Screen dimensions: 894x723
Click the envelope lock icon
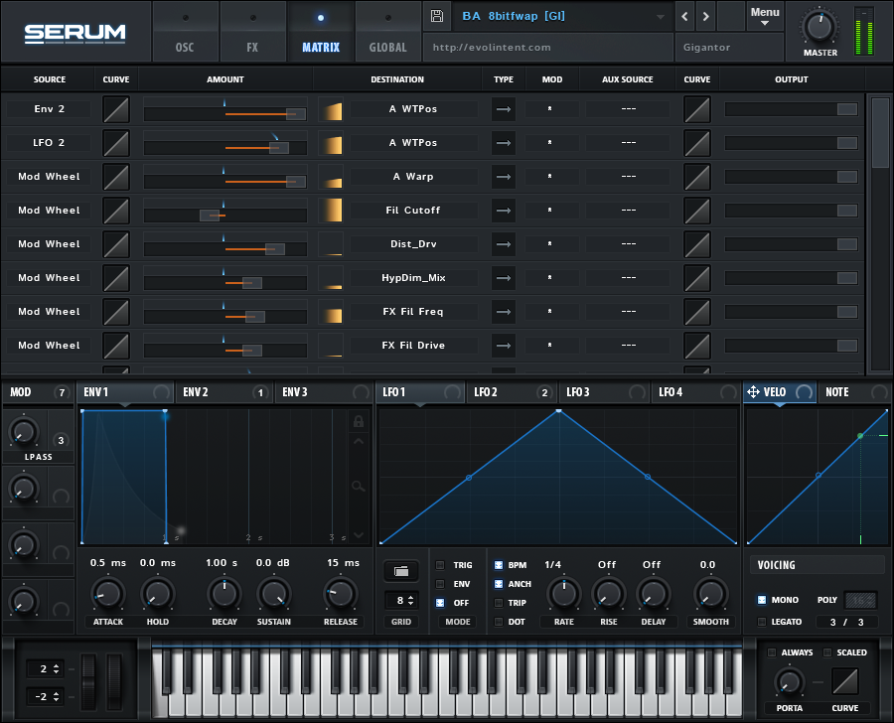(358, 421)
